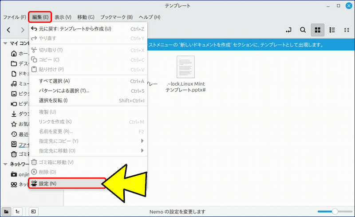Go forward with the right arrow button
Image resolution: width=355 pixels, height=217 pixels.
pyautogui.click(x=23, y=30)
